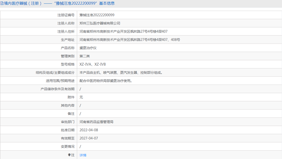This screenshot has width=282, height=159.
Task: Select expiry date 2027-04-07
Action: (89, 138)
